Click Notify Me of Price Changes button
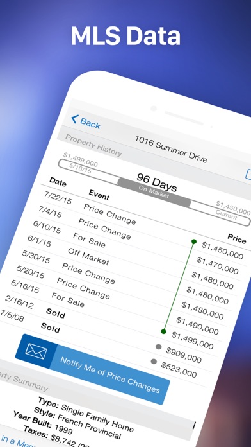The height and width of the screenshot is (447, 251). [92, 369]
